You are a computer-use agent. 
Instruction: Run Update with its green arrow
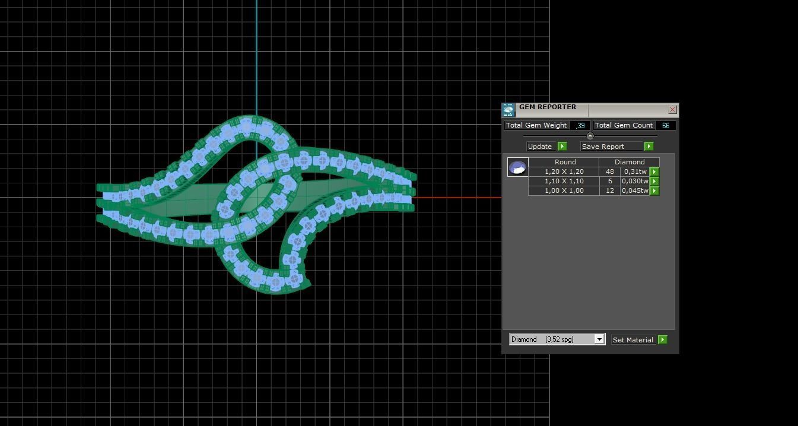(x=562, y=147)
